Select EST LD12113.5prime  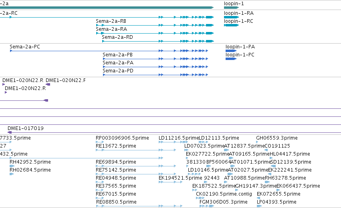(203, 142)
